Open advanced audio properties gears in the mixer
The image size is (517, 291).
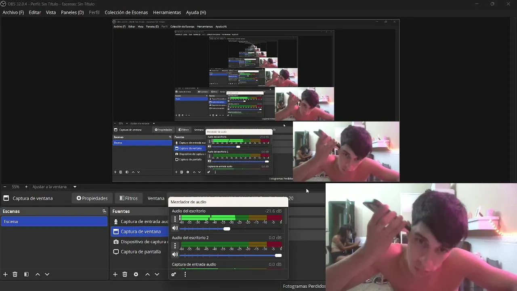174,274
